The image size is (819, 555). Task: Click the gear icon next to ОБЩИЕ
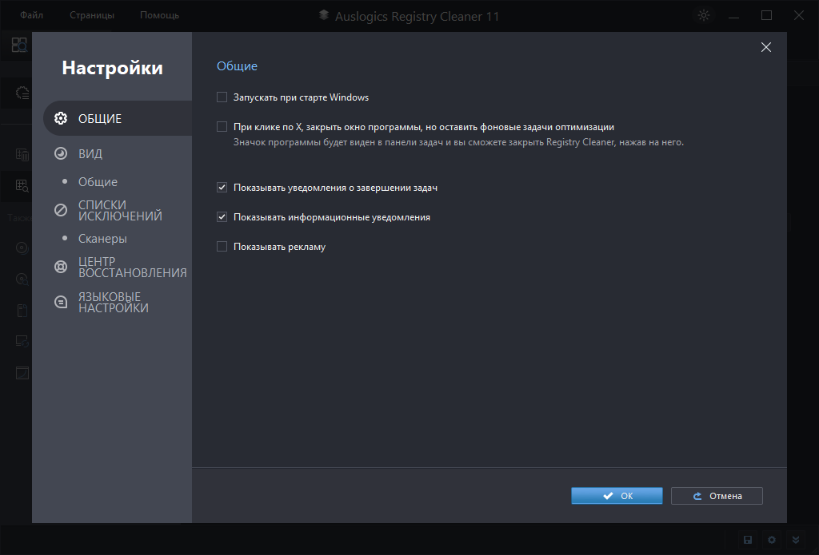(60, 119)
